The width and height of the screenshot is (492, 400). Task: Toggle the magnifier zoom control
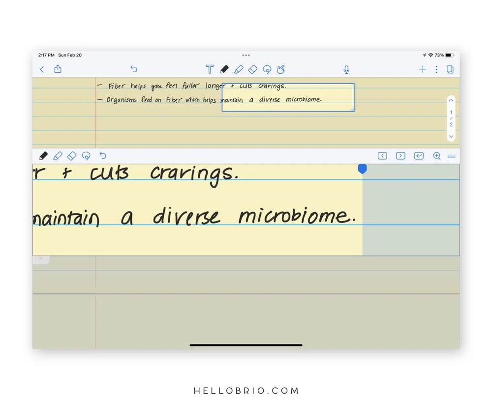click(x=437, y=156)
